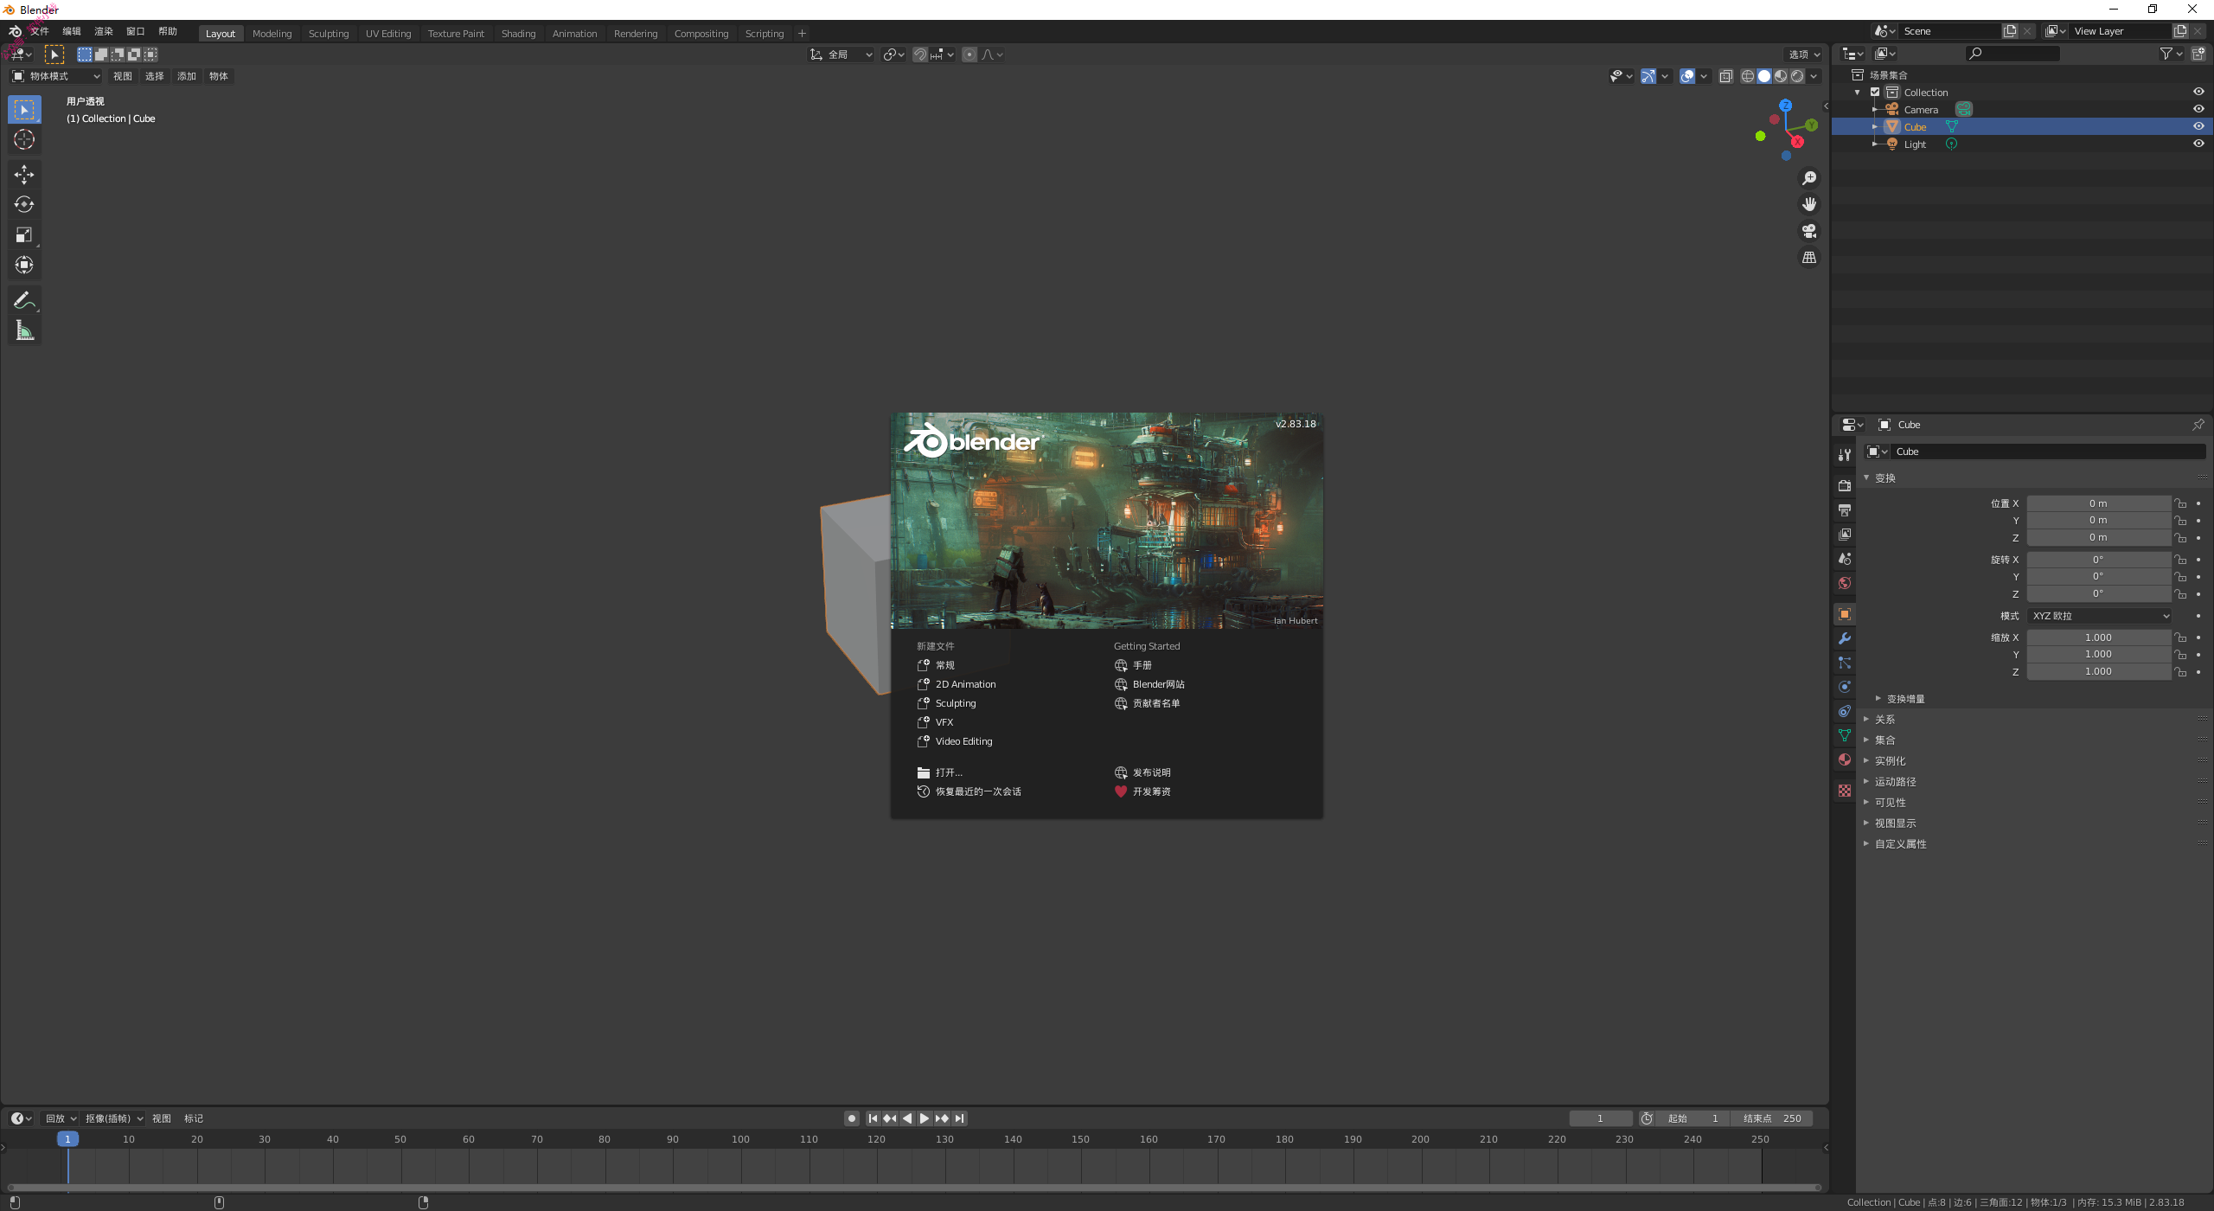Switch orthographic/perspective grid icon
The height and width of the screenshot is (1211, 2214).
coord(1809,258)
